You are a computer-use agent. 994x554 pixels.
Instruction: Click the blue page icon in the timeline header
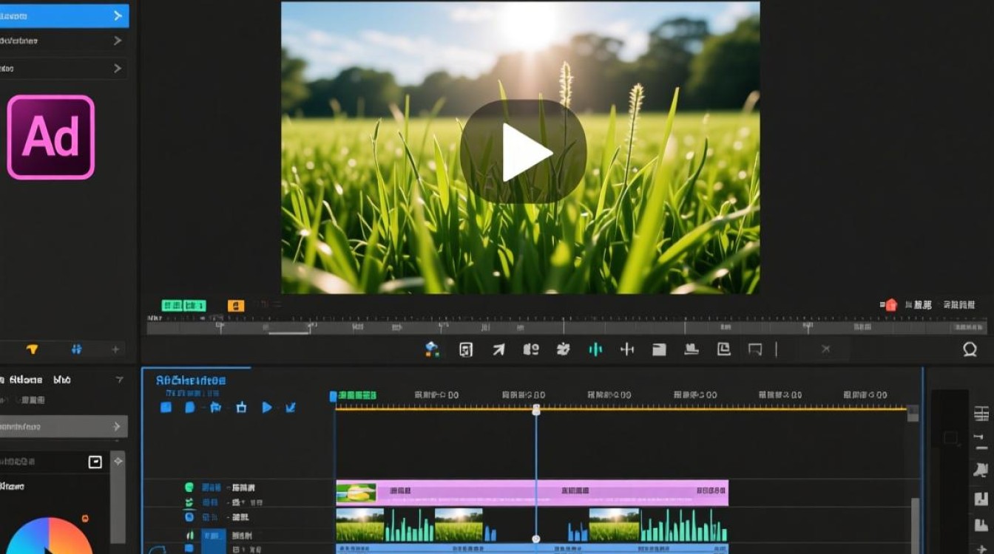point(190,407)
